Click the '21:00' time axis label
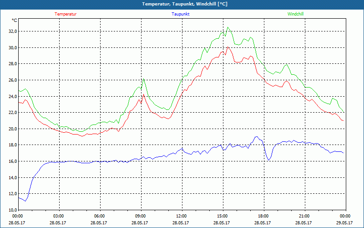 tap(305, 216)
